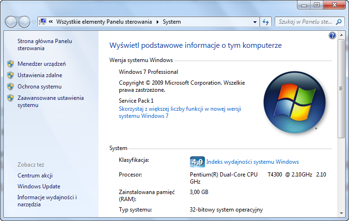Click Skorzystaj z większej liczby funkcji link
The height and width of the screenshot is (221, 349).
[x=180, y=112]
